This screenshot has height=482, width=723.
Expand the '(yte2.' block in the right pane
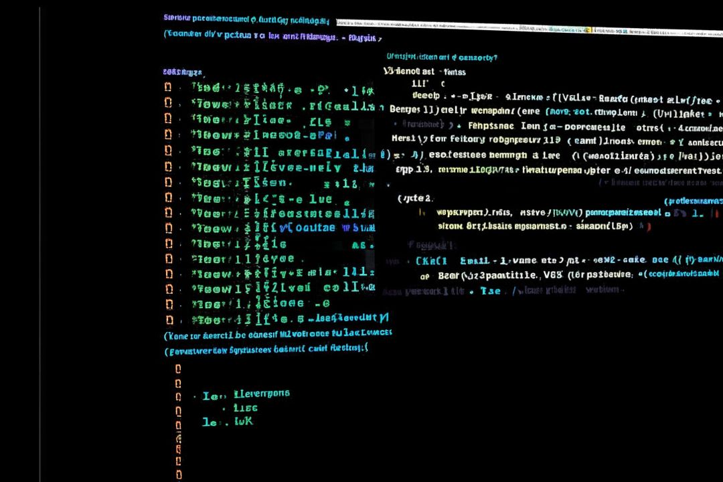[415, 198]
